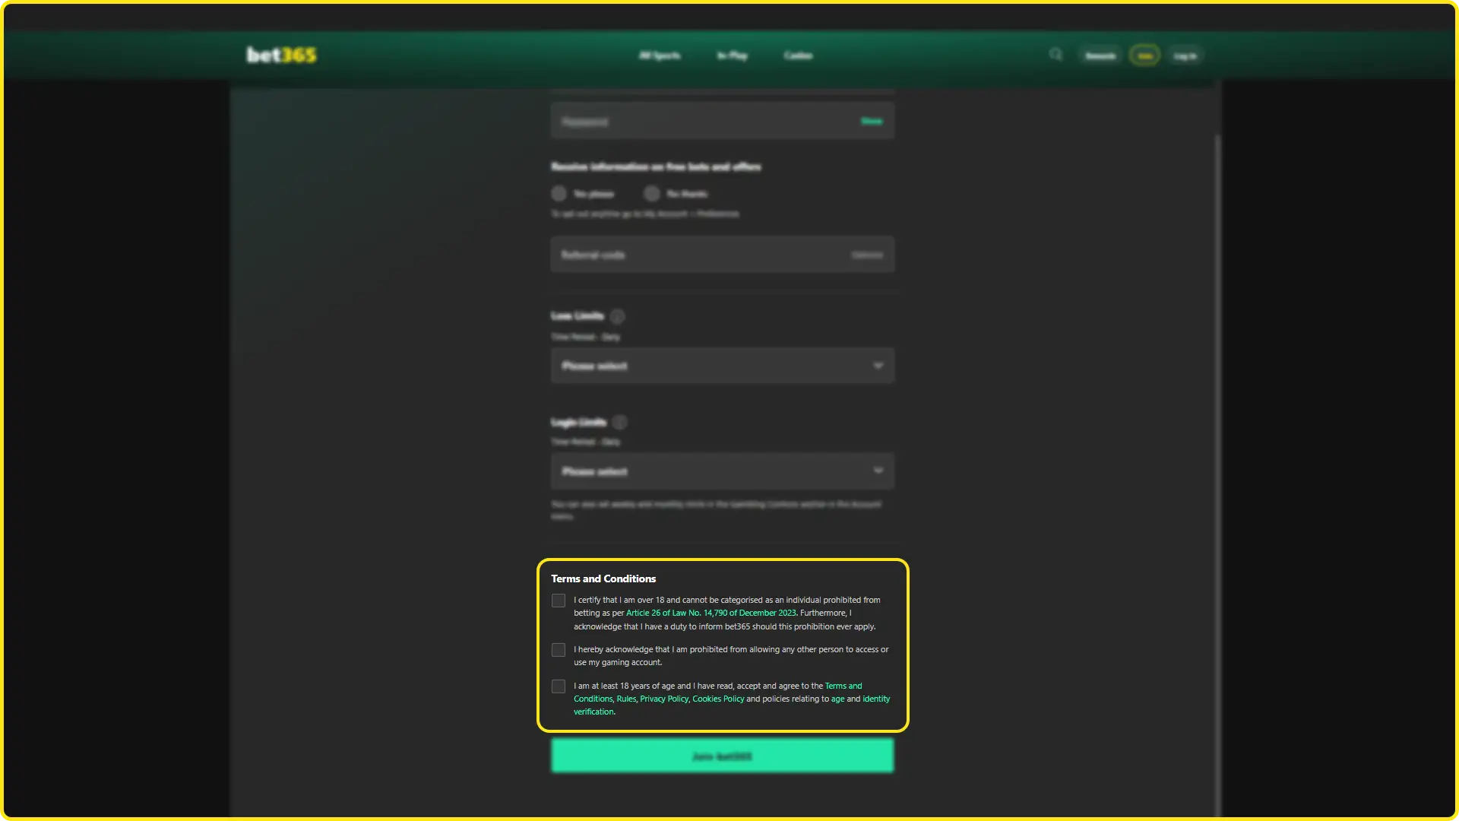Tick the gaming account access acknowledgement checkbox
Viewport: 1459px width, 821px height.
coord(559,650)
